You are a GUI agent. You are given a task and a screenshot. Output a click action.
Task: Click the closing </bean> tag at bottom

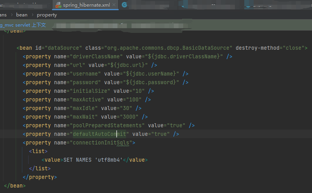pyautogui.click(x=15, y=186)
